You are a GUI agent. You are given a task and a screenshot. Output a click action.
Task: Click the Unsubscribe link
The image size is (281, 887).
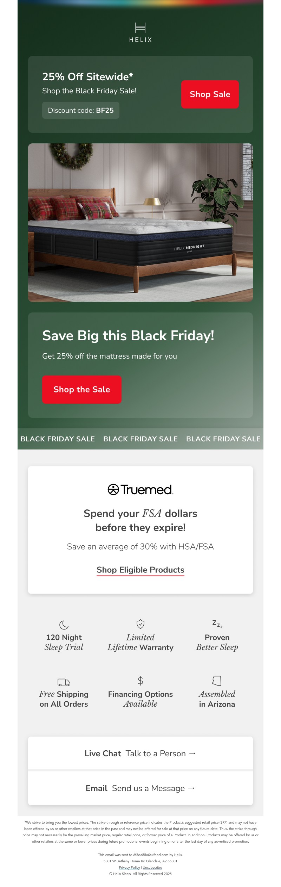pyautogui.click(x=152, y=867)
